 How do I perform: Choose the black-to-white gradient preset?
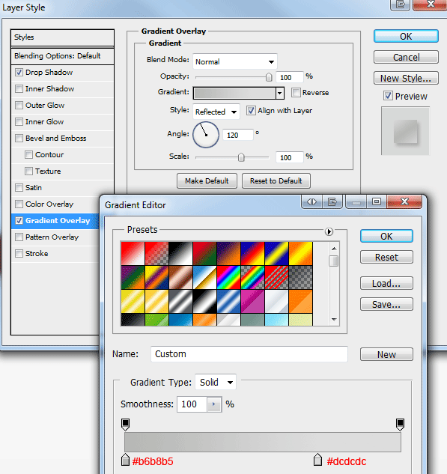coord(180,253)
